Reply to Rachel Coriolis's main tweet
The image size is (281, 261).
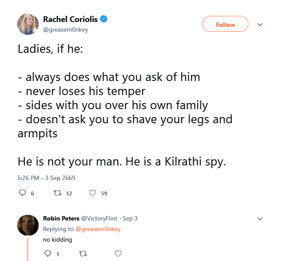pyautogui.click(x=23, y=193)
